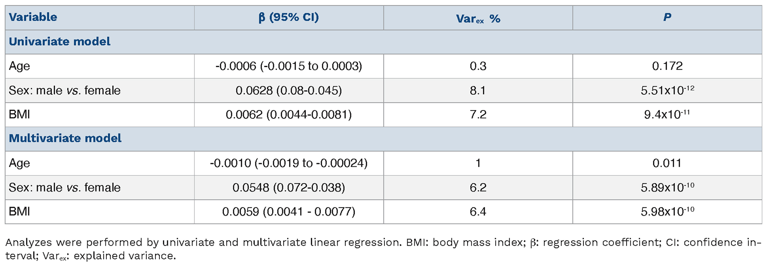
Task: Select the Univariate model section row
Action: coord(59,42)
